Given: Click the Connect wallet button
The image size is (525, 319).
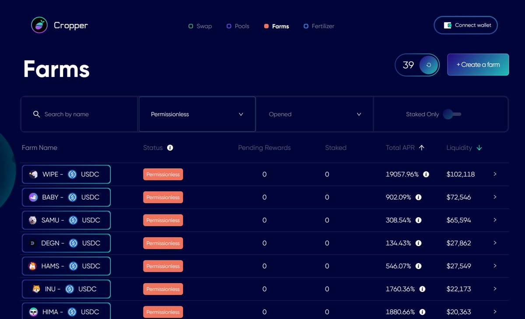Looking at the screenshot, I should tap(465, 25).
